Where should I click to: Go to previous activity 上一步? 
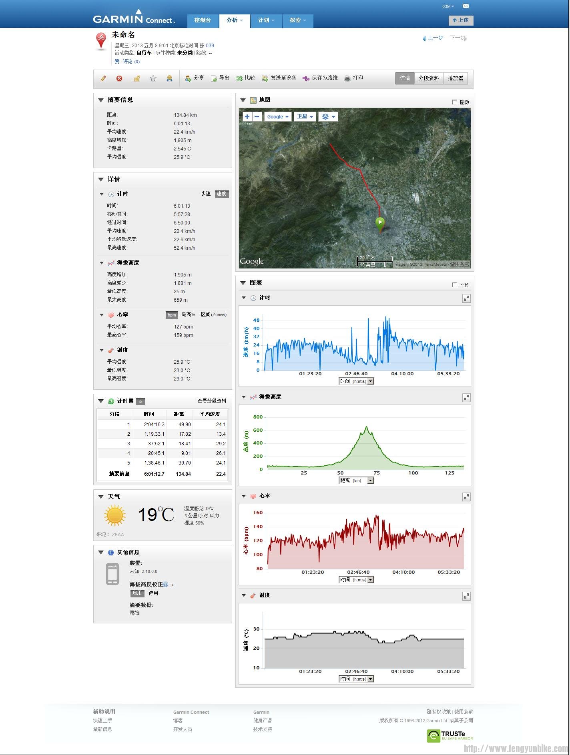click(x=433, y=38)
